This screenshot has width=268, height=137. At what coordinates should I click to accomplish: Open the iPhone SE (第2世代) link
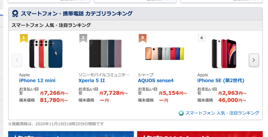coord(221,81)
